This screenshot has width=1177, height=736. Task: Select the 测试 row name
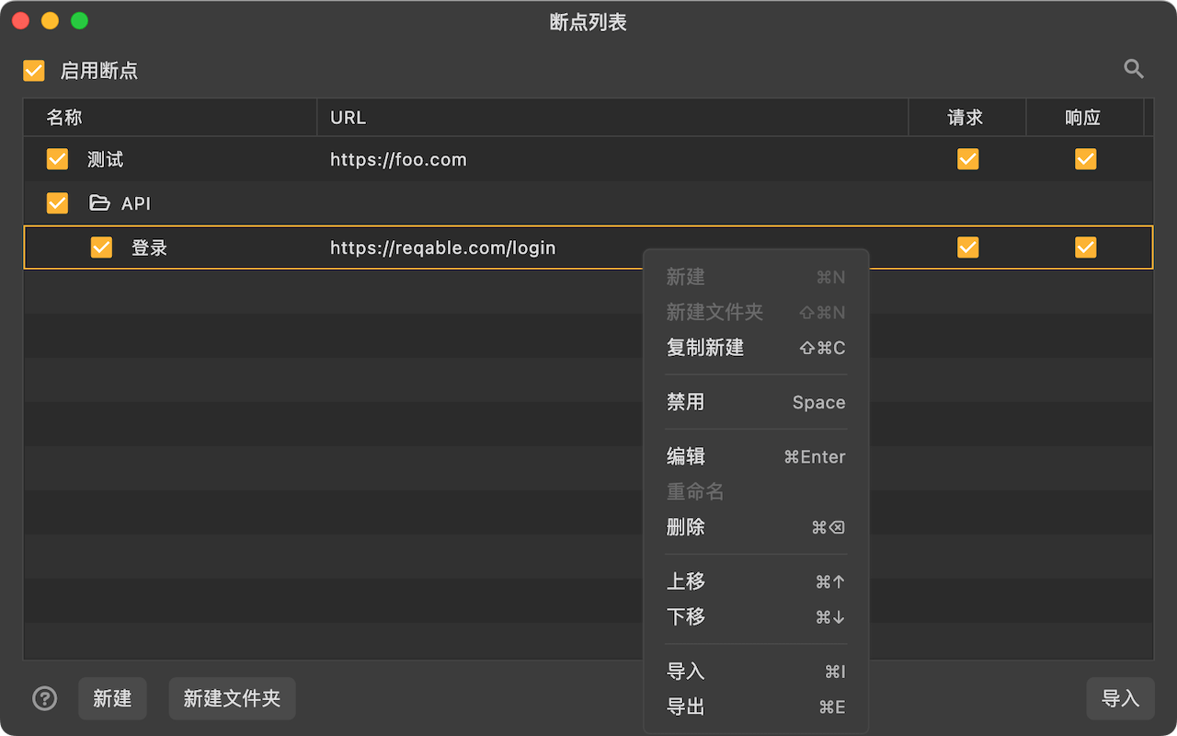[105, 160]
